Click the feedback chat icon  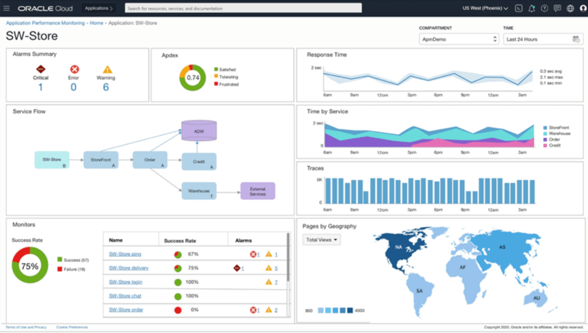click(x=557, y=8)
